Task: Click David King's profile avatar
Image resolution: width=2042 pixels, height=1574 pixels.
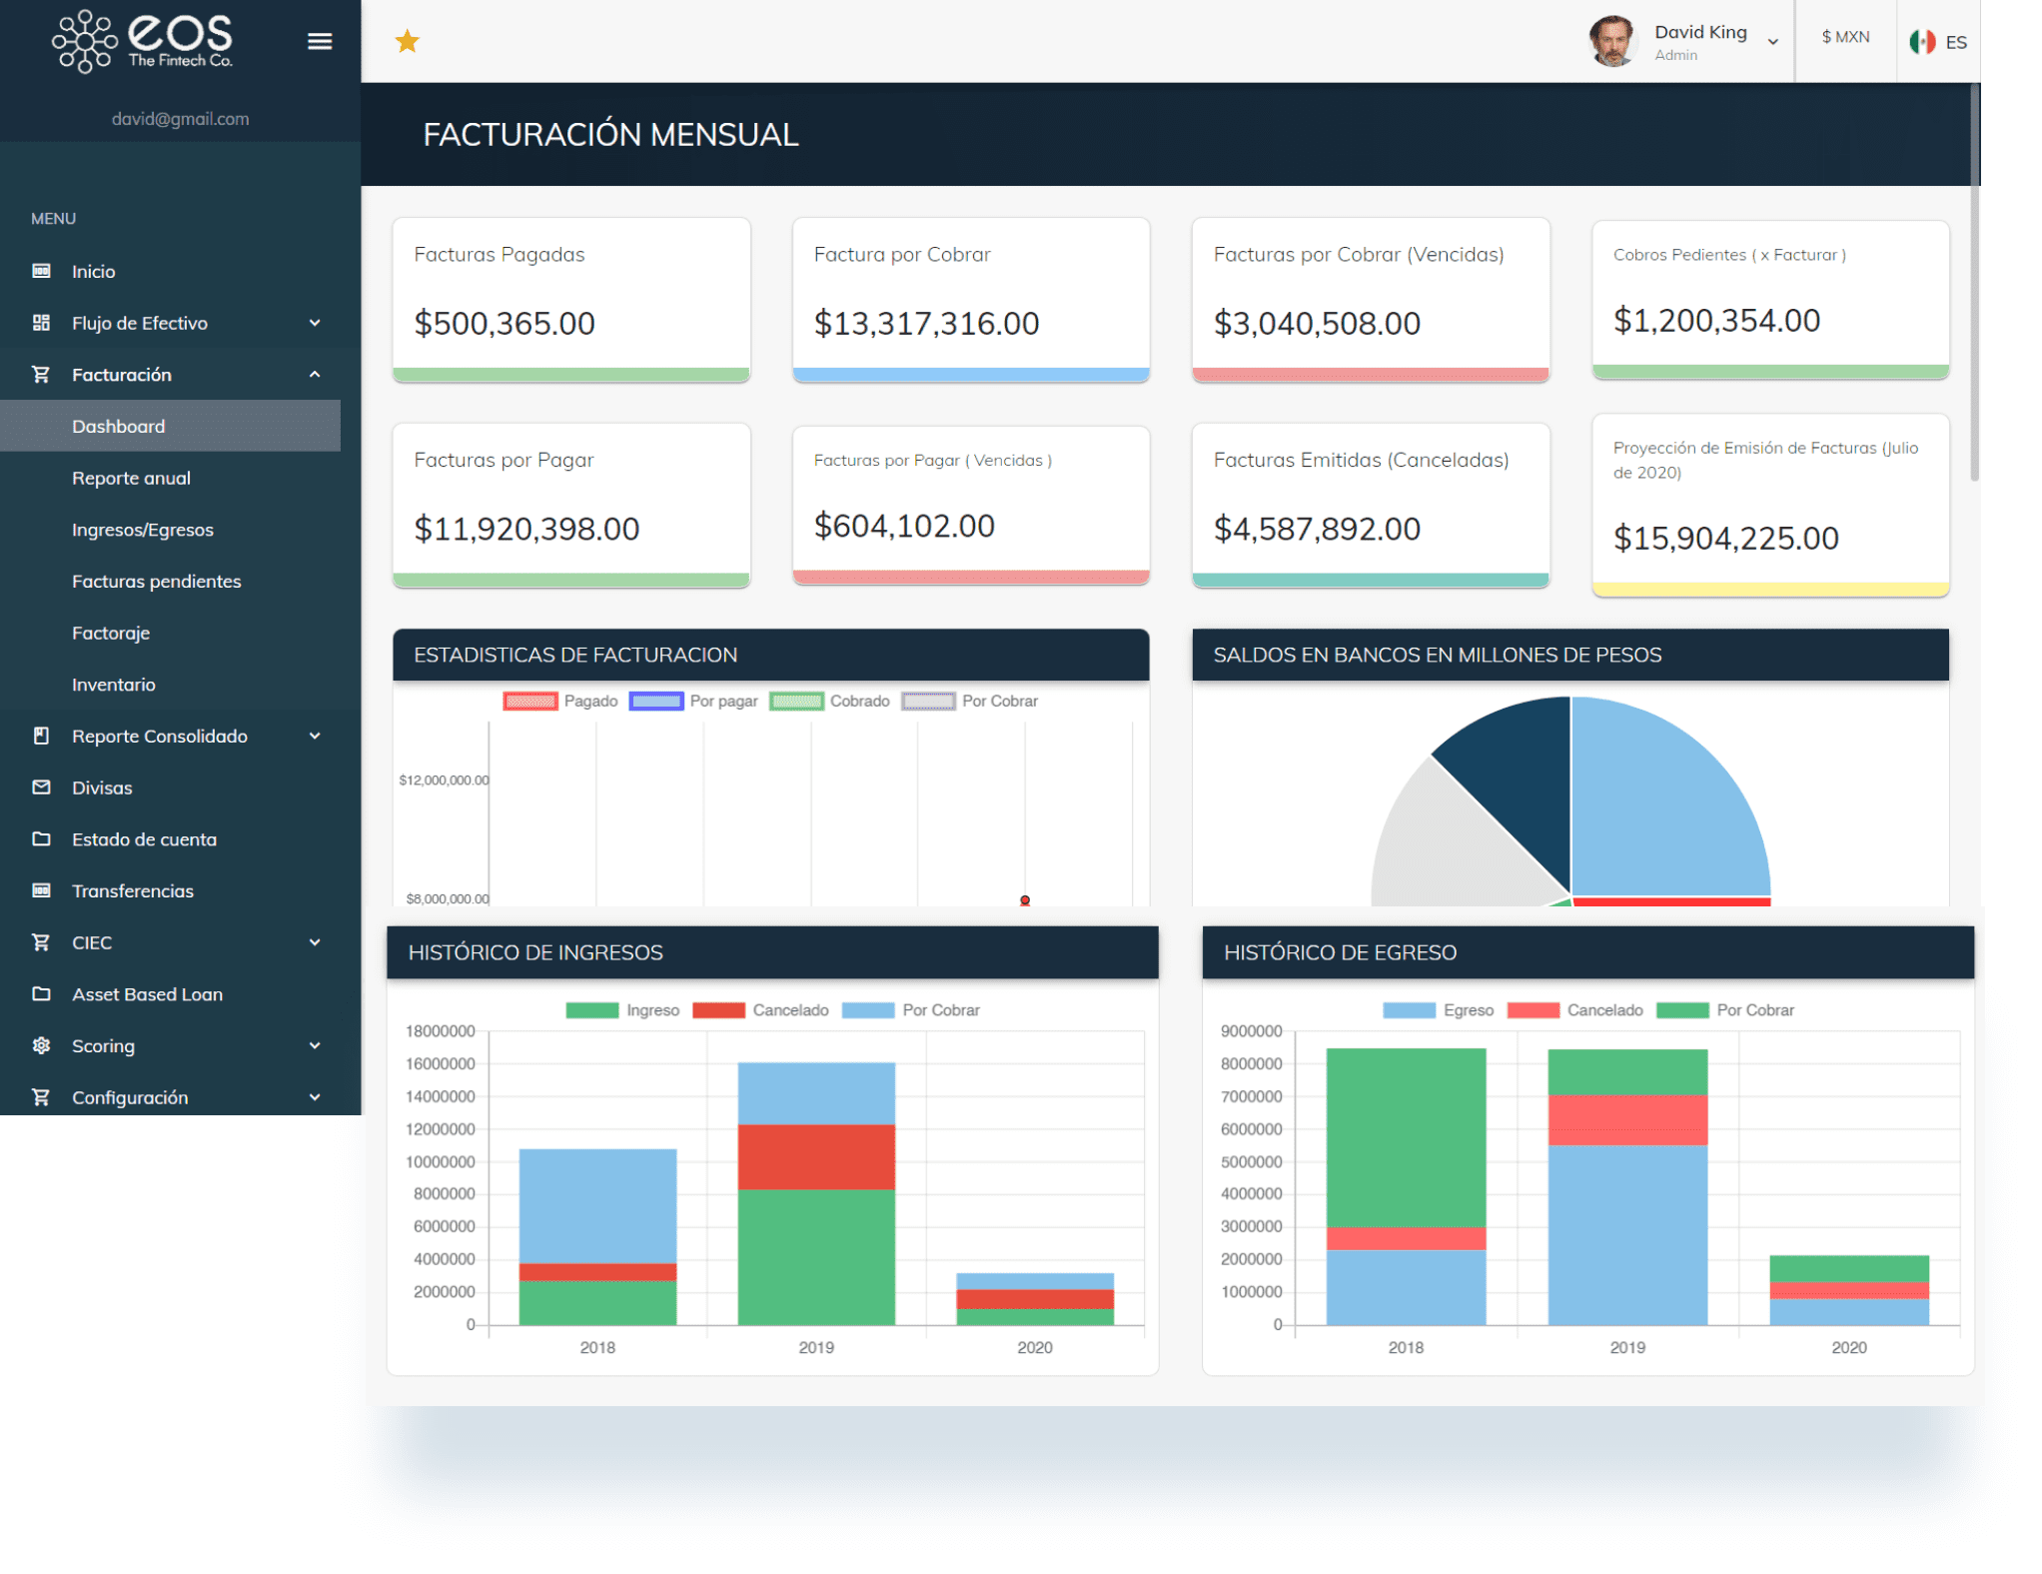Action: coord(1611,41)
